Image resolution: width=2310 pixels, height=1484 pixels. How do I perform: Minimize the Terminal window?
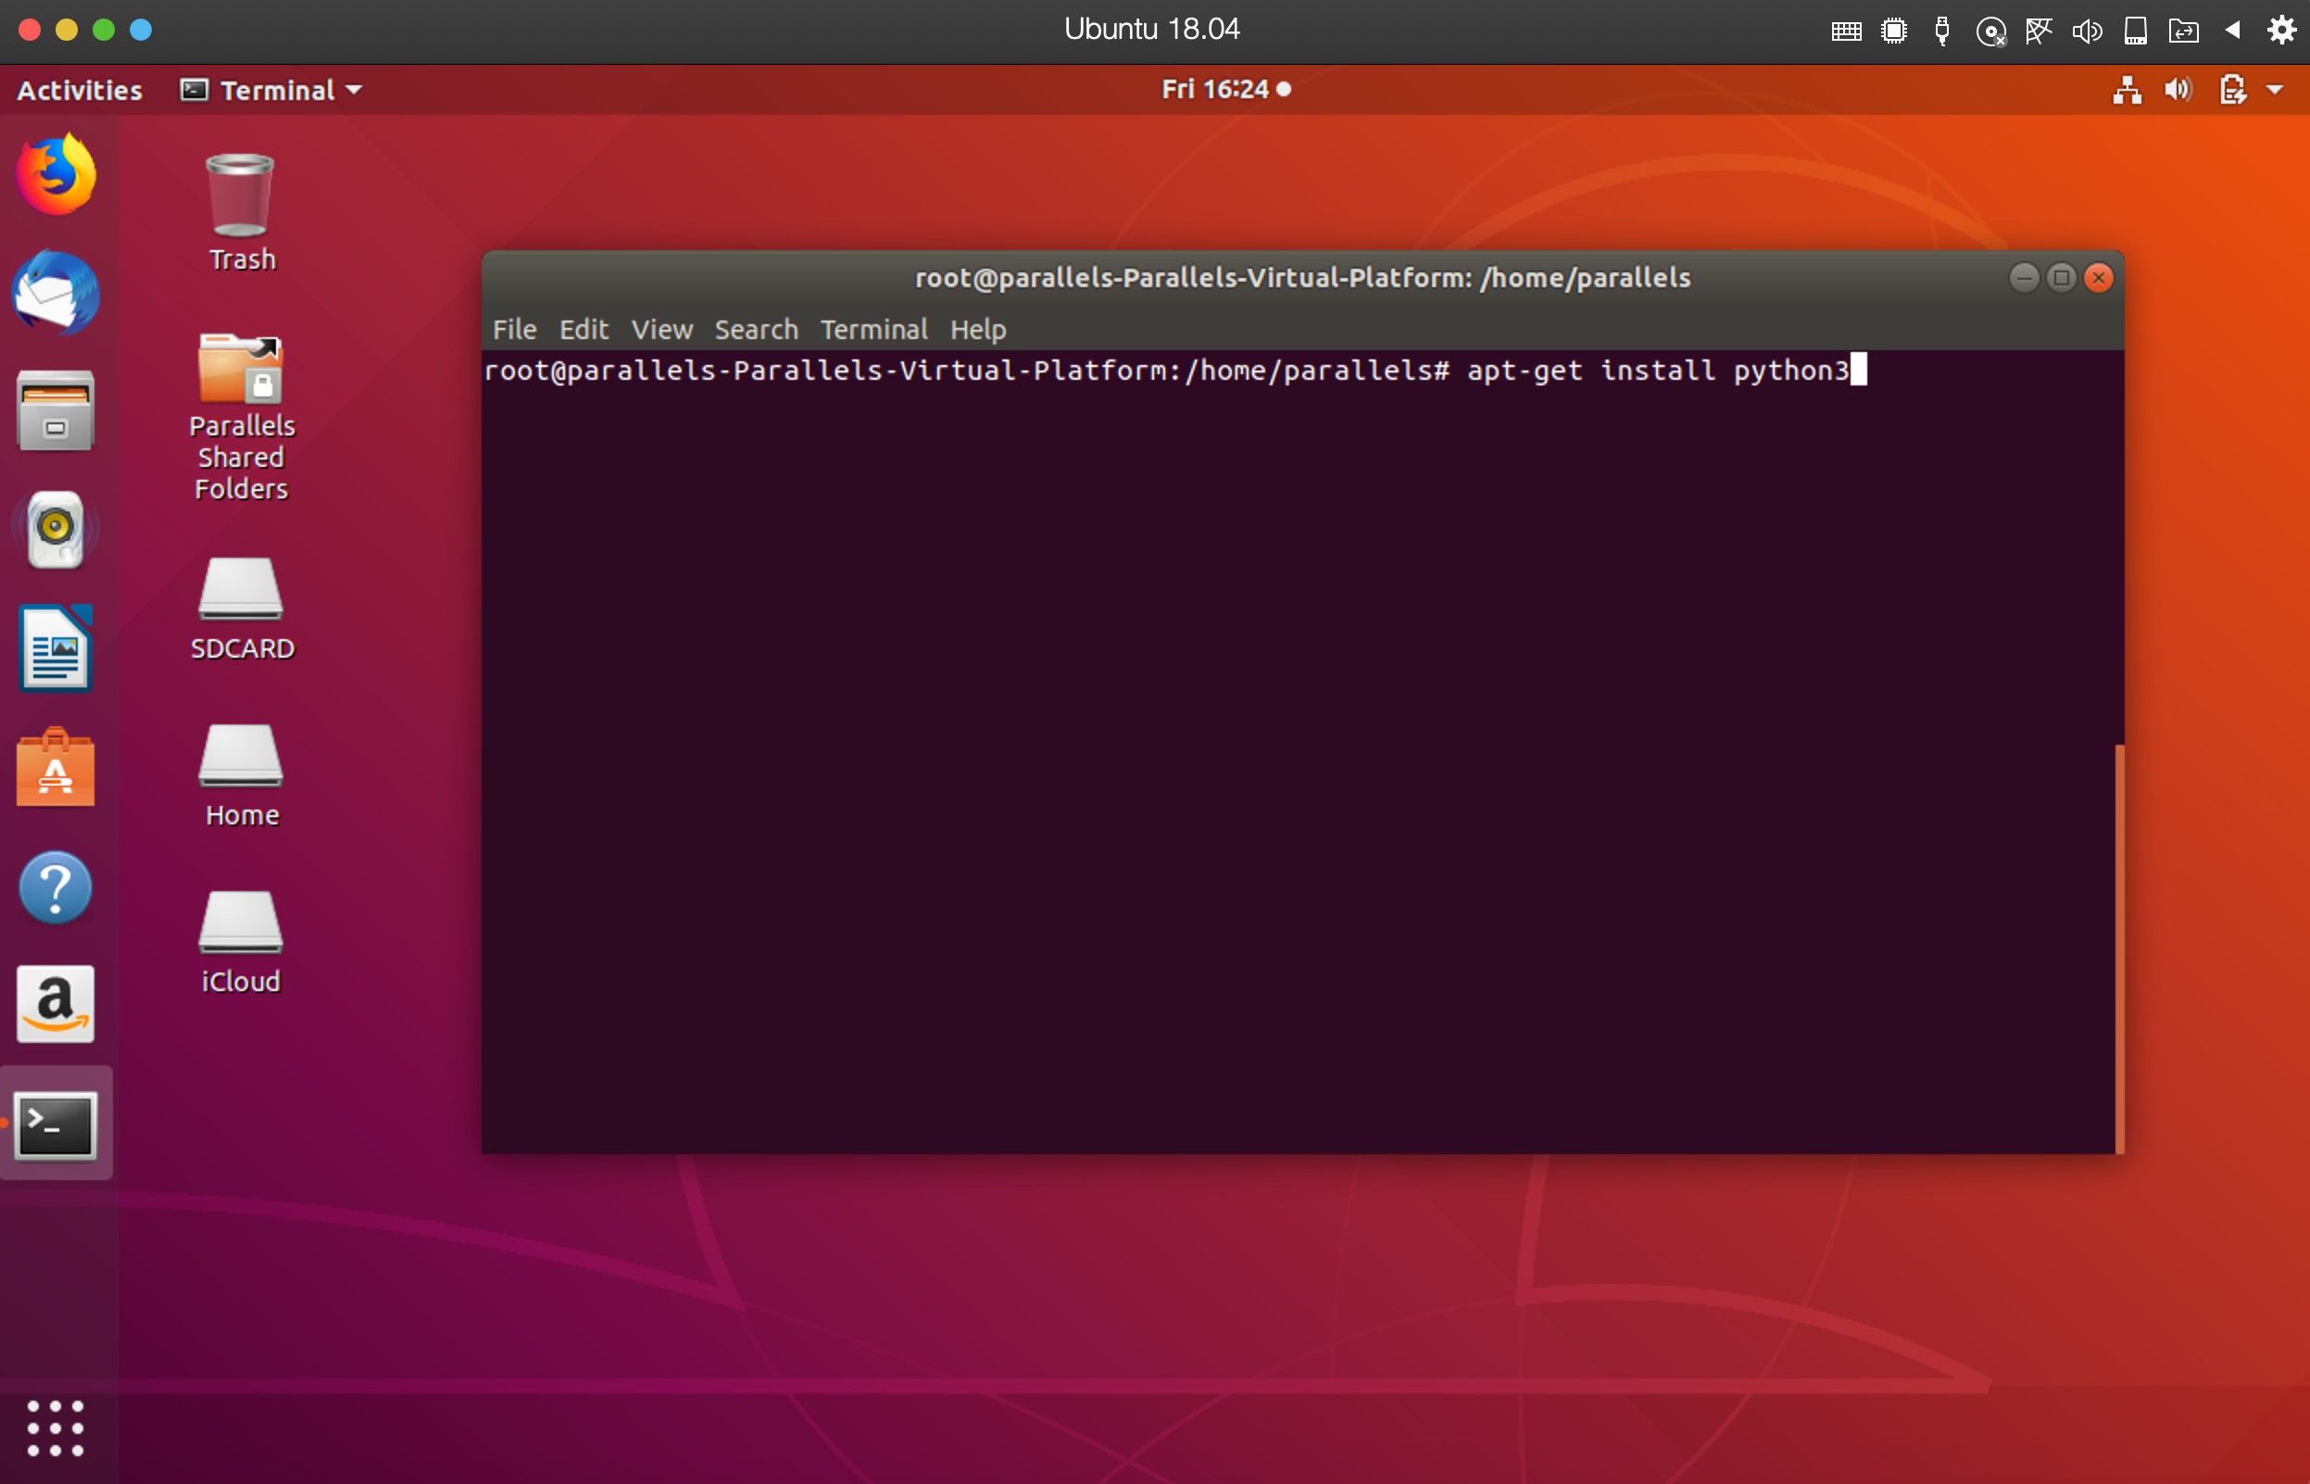click(2024, 278)
